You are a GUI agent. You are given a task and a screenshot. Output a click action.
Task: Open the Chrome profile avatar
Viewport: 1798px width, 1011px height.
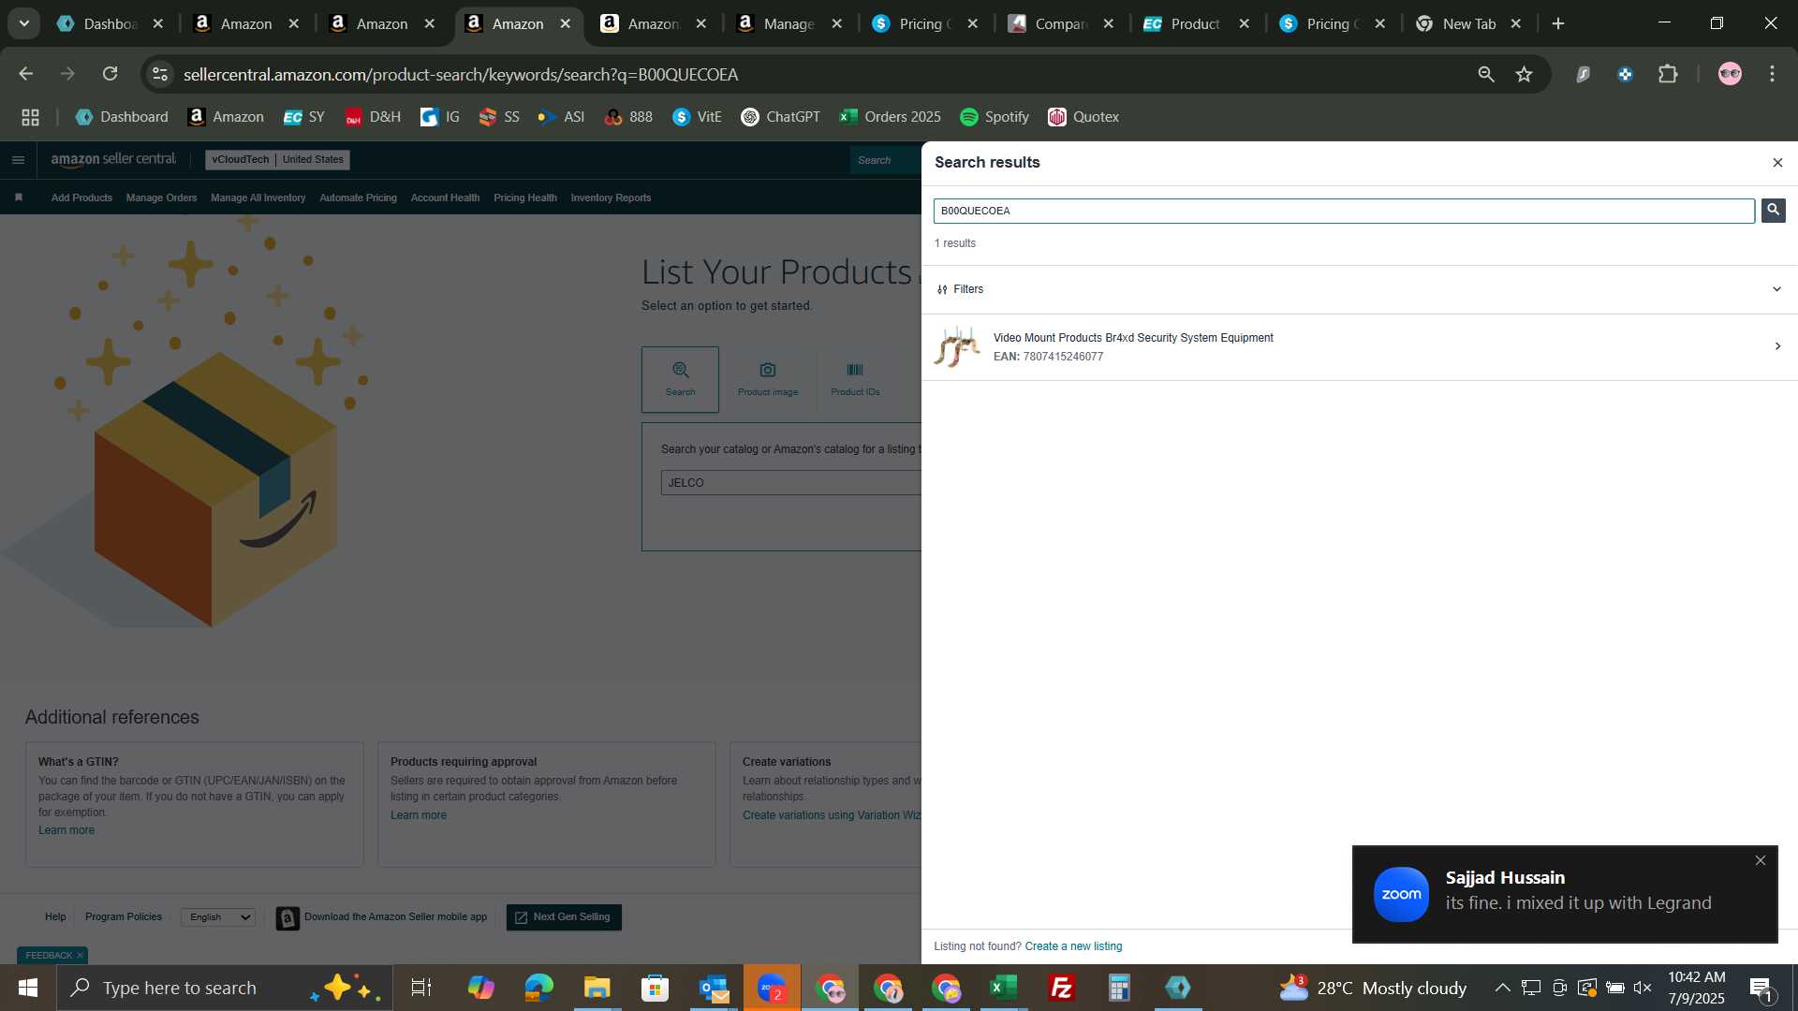pos(1730,74)
